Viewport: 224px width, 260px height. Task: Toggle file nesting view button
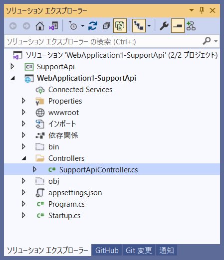[139, 26]
